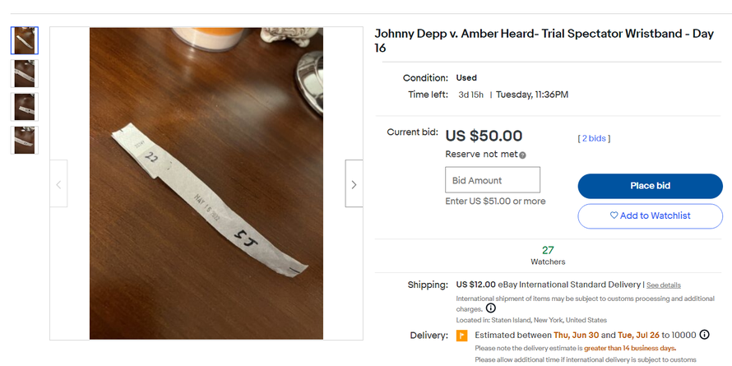The height and width of the screenshot is (366, 732).
Task: Go to the previous listing photo
Action: pyautogui.click(x=58, y=184)
